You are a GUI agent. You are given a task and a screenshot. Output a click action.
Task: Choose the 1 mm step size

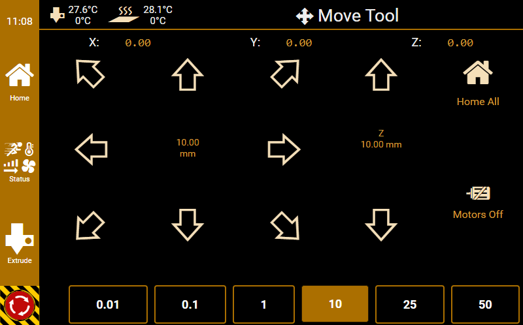coord(263,304)
